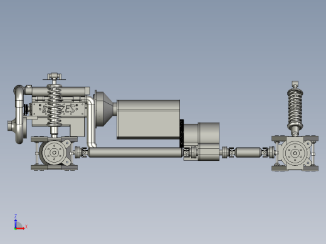Click the X axis label of triad
Viewport: 326px width, 244px height.
coord(26,226)
